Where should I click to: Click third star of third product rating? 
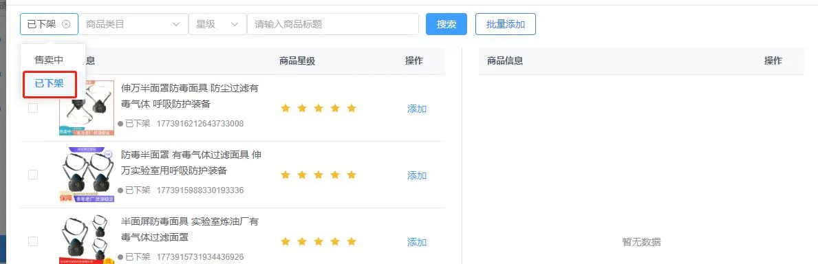319,241
